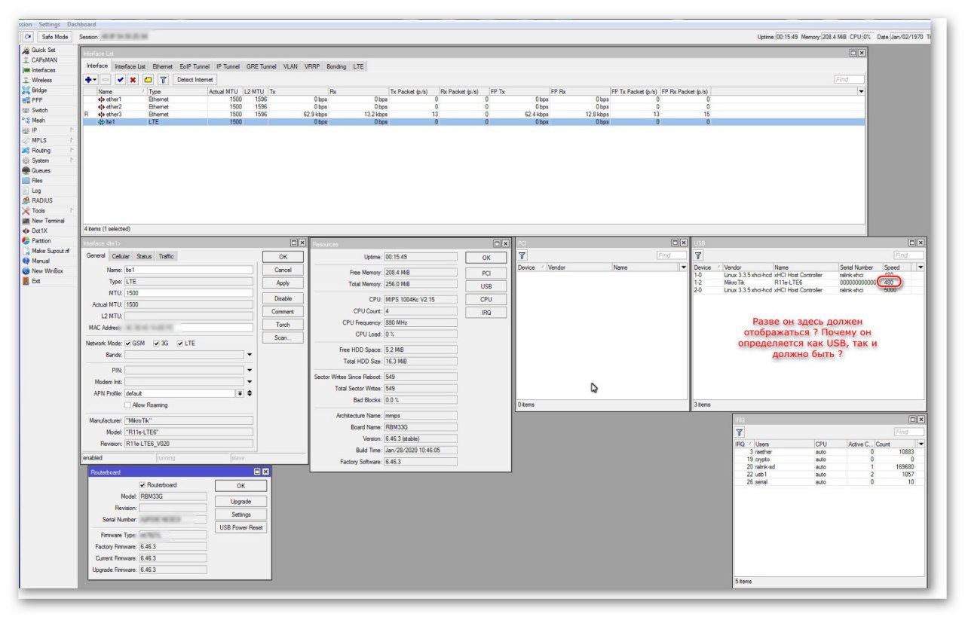Open the Mesh menu item

(x=38, y=120)
